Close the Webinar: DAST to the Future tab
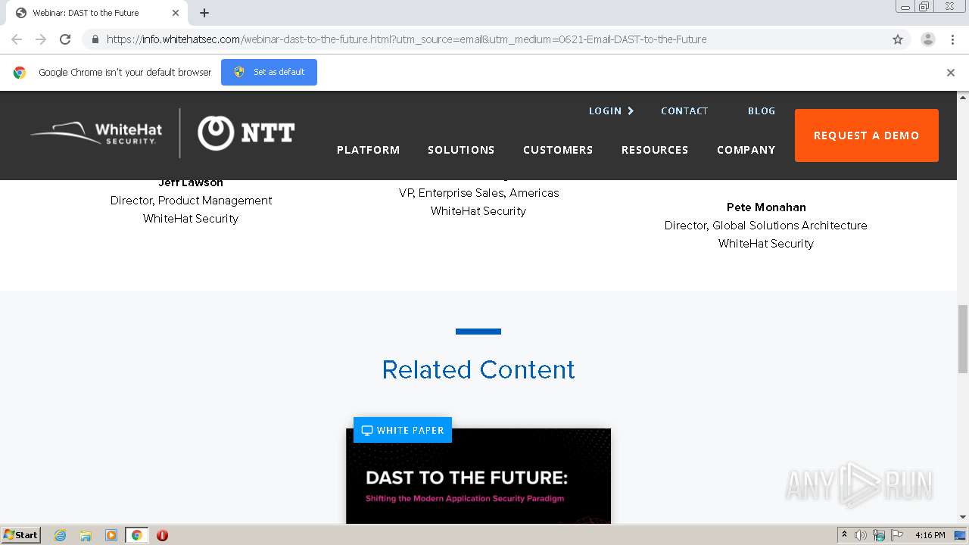969x545 pixels. tap(175, 13)
